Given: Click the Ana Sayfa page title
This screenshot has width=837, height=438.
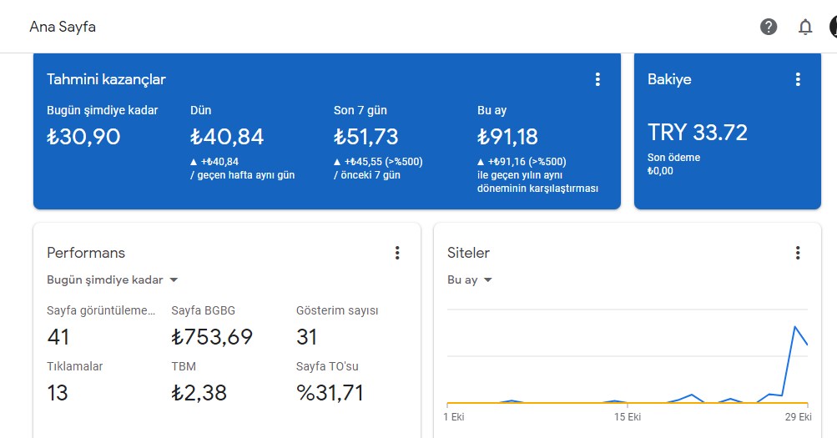Looking at the screenshot, I should coord(63,27).
